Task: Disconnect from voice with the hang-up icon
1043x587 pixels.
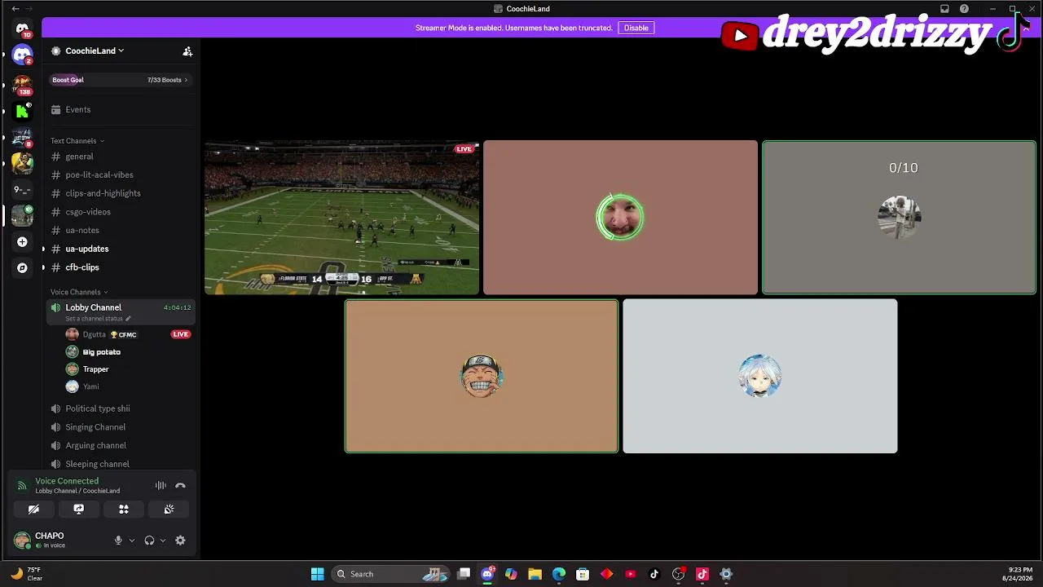Action: pos(180,485)
